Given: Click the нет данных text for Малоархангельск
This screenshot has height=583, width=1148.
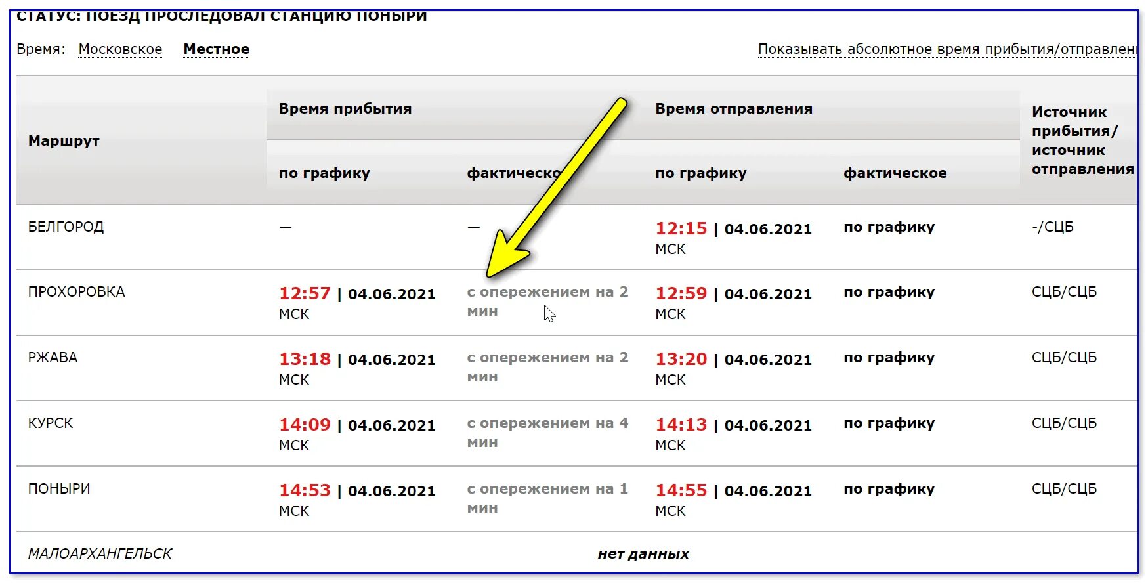Looking at the screenshot, I should [643, 554].
